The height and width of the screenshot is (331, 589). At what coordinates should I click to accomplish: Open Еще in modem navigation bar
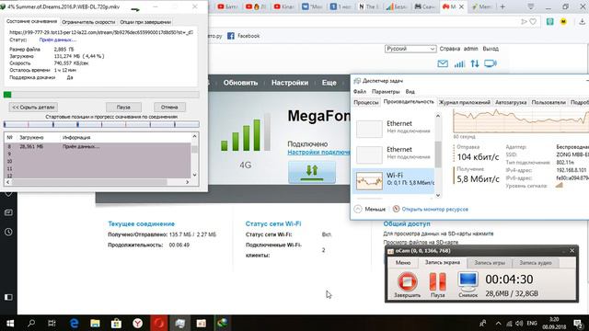tap(329, 83)
